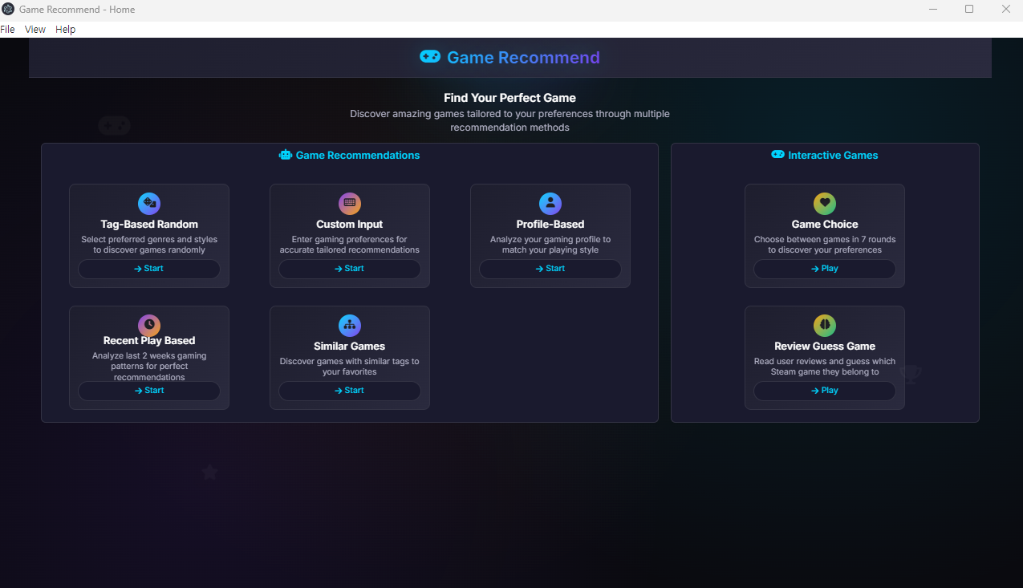Click the Tag-Based Random gamepad icon
This screenshot has width=1023, height=588.
[149, 203]
